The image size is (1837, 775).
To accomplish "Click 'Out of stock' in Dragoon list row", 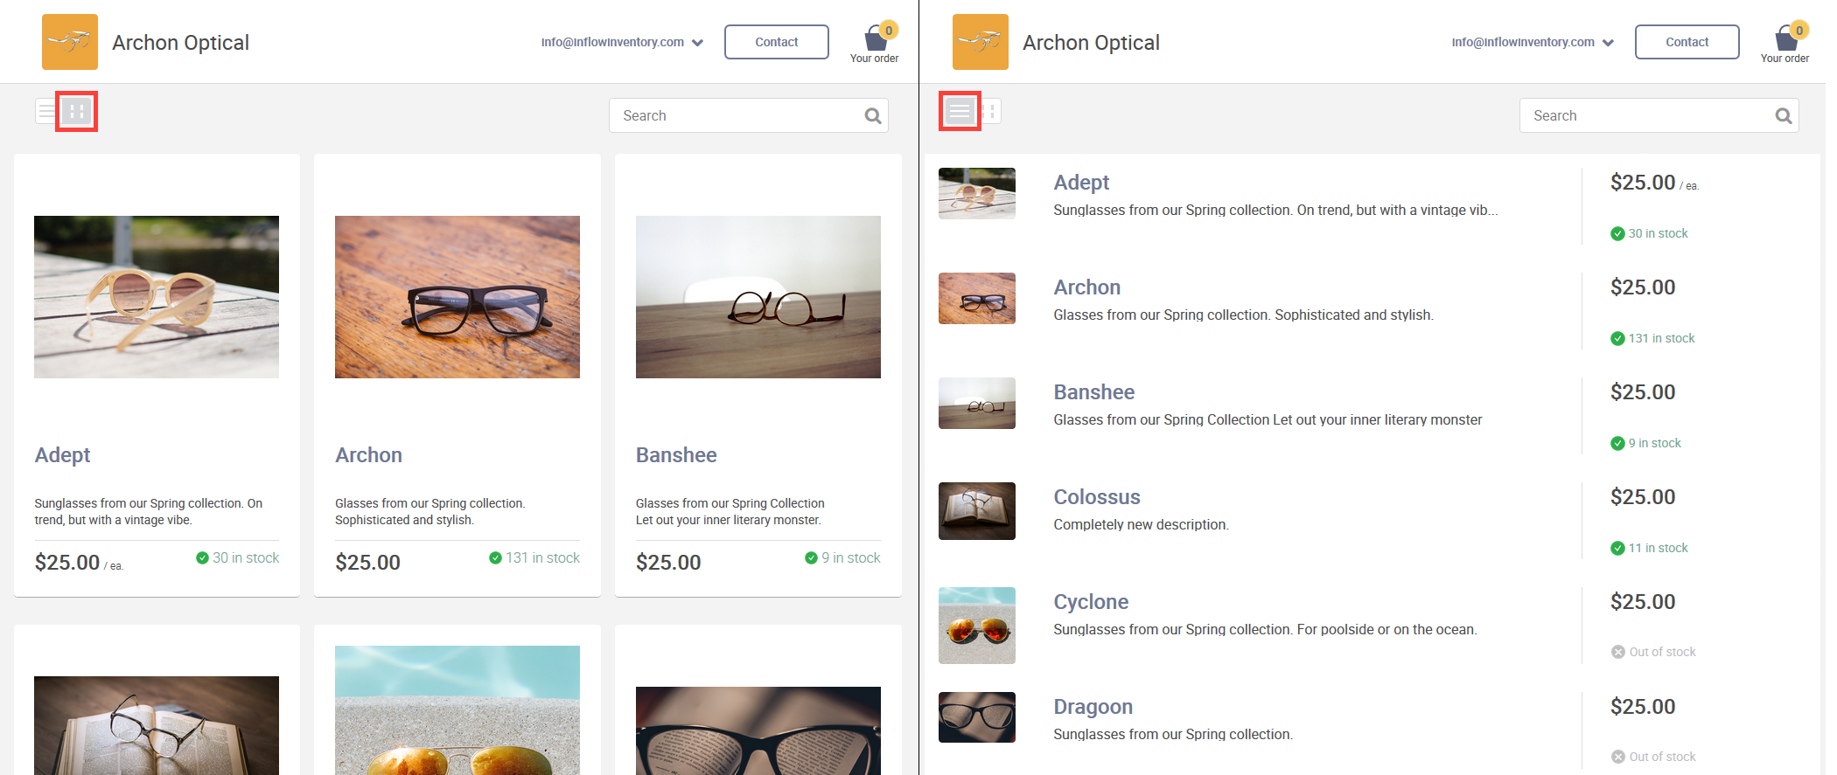I will (1653, 757).
